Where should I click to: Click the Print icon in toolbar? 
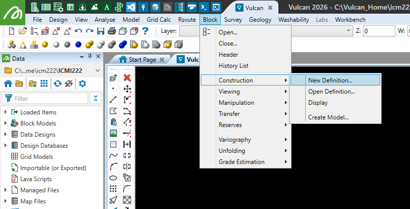click(112, 31)
